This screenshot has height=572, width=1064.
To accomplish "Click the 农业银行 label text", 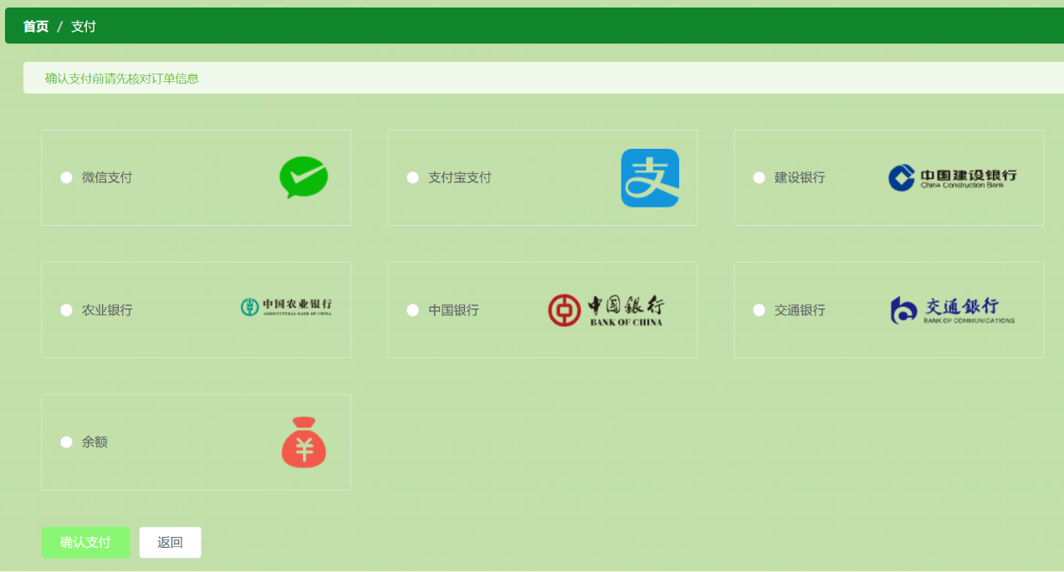I will 107,309.
